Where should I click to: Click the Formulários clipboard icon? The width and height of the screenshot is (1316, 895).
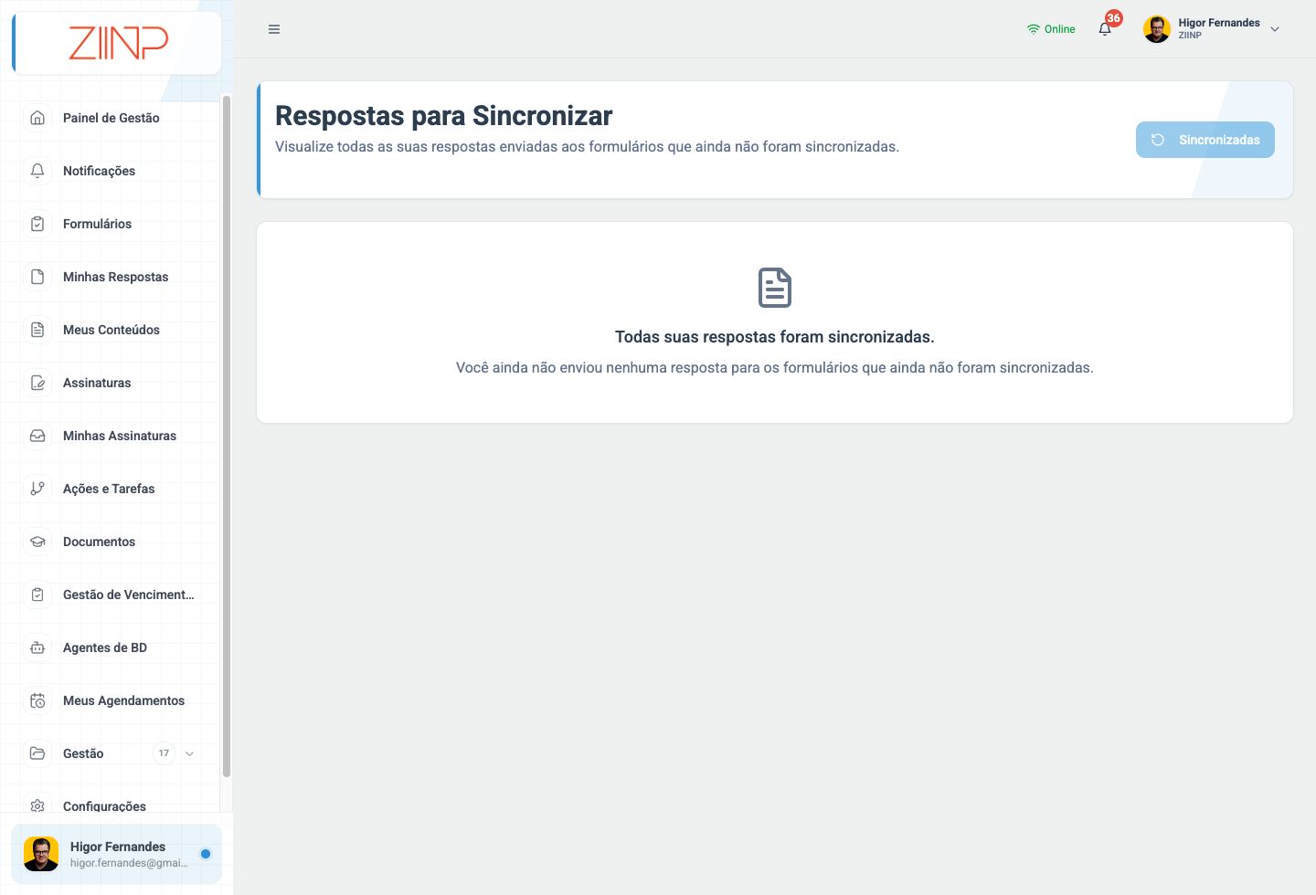pyautogui.click(x=37, y=224)
